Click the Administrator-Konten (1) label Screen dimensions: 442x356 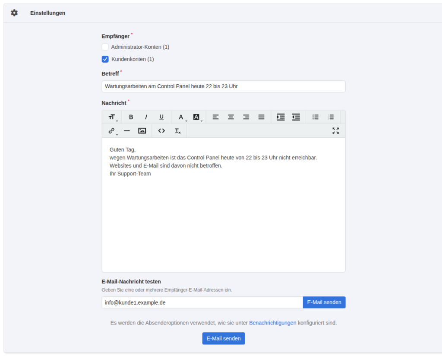pyautogui.click(x=140, y=47)
